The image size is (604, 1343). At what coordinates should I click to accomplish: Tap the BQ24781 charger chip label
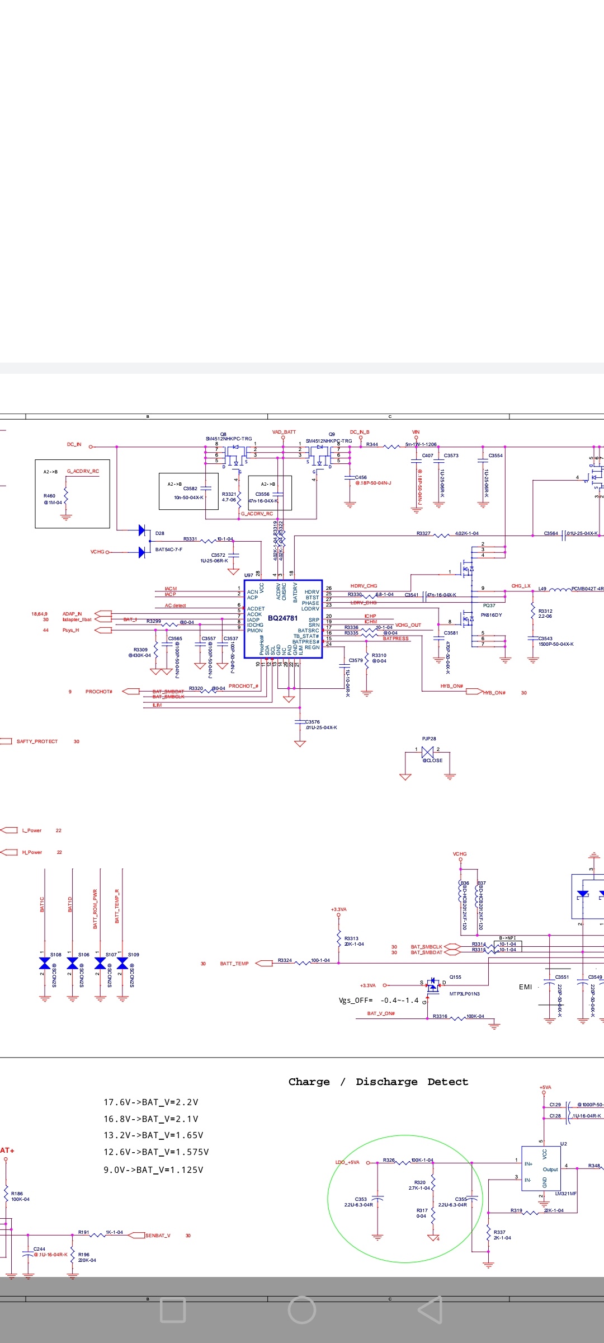click(x=283, y=618)
